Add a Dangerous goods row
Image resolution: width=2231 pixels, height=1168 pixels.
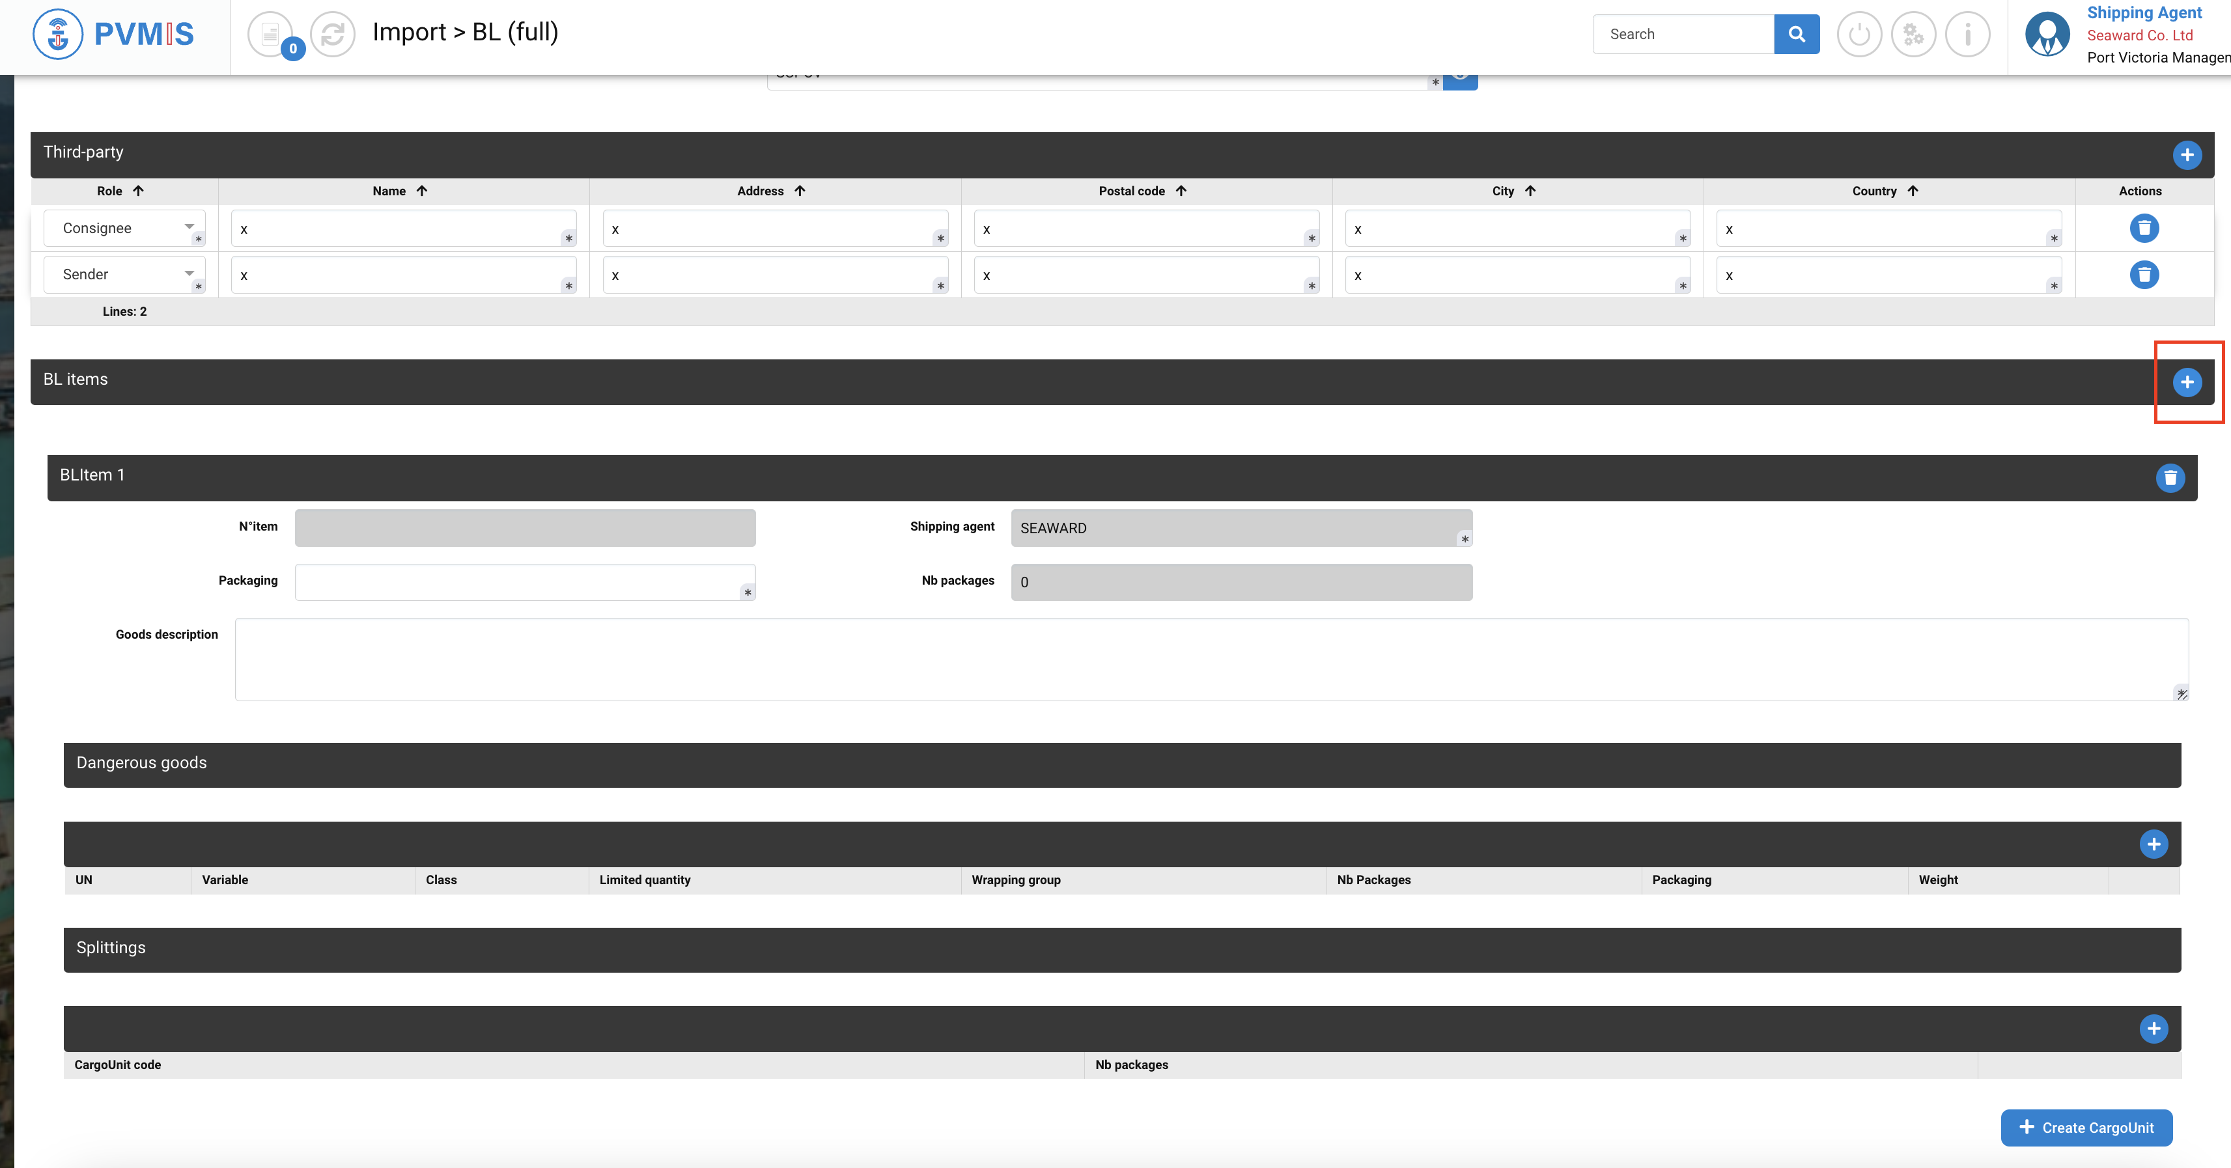point(2153,844)
